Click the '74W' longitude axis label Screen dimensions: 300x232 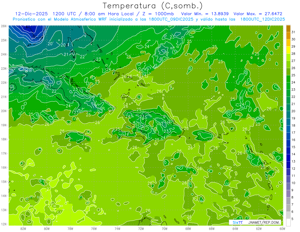(x=117, y=228)
